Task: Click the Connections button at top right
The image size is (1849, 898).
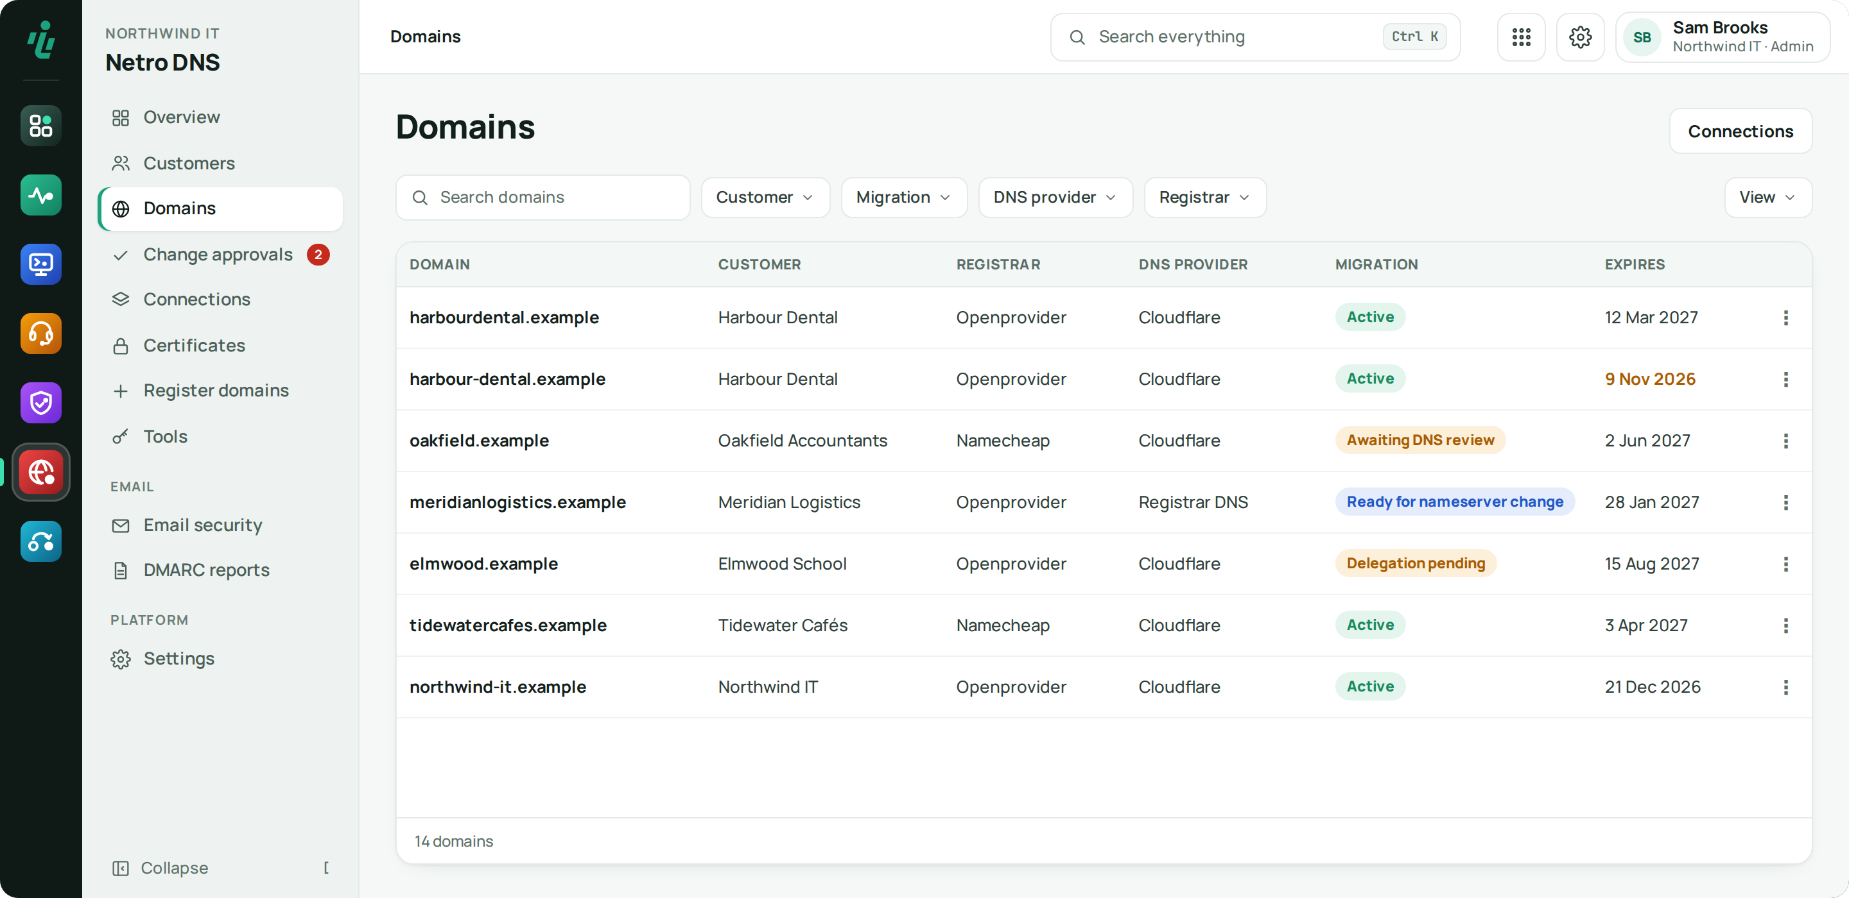Action: tap(1740, 131)
